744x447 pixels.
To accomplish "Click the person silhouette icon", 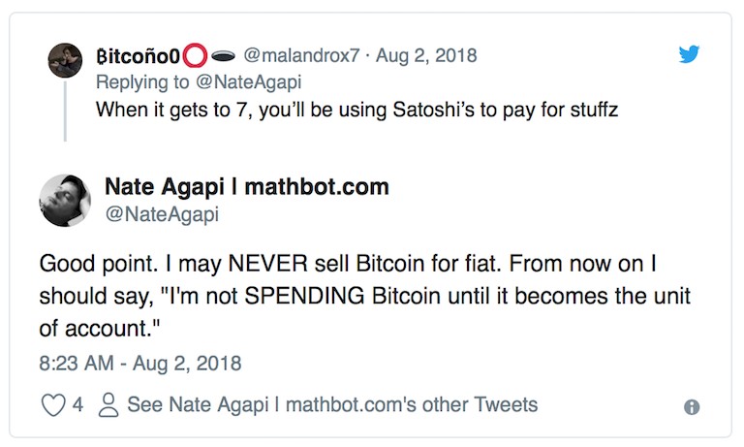I will [x=109, y=405].
